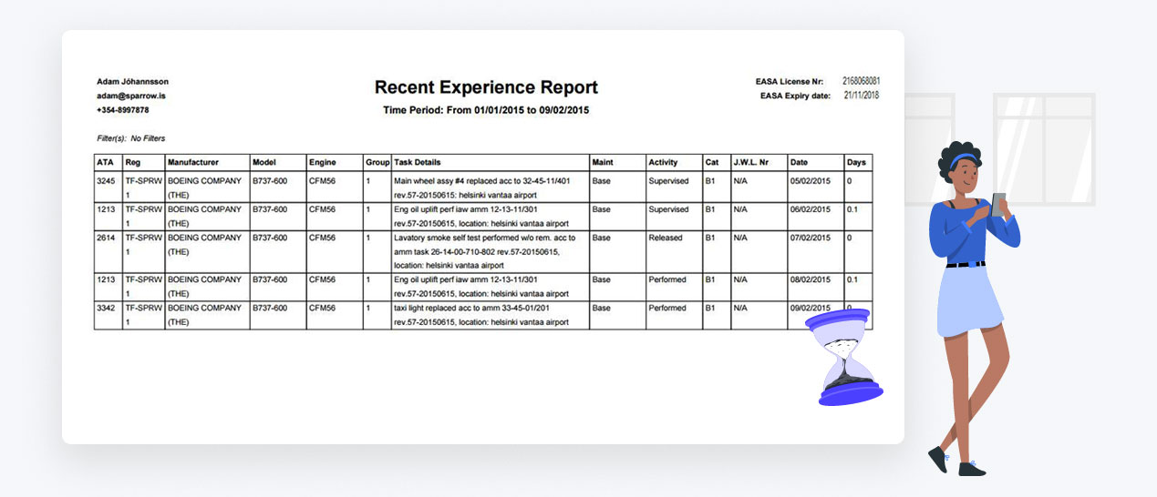Viewport: 1157px width, 497px height.
Task: Select the ATA code 2614 cell
Action: 106,238
